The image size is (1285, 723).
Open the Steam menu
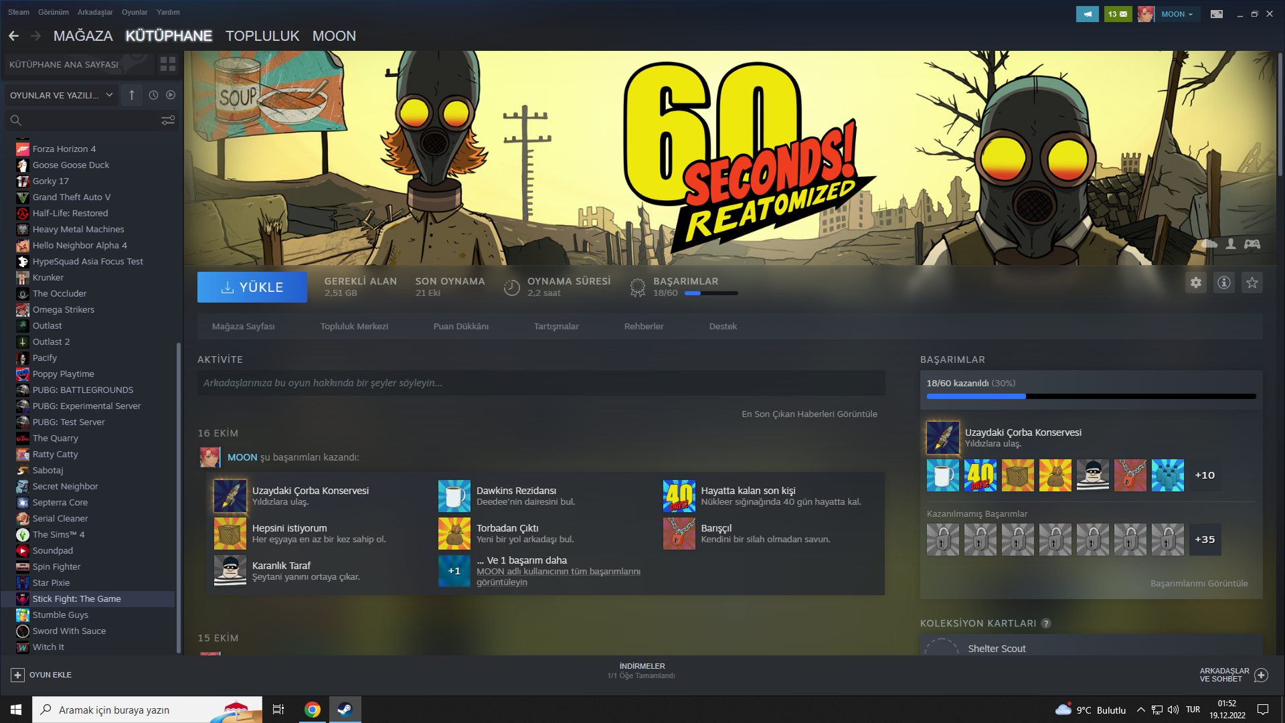click(x=19, y=12)
